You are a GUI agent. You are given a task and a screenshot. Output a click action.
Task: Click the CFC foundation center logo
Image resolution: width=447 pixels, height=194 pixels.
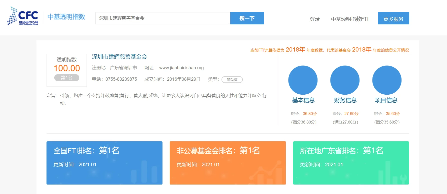pos(23,16)
